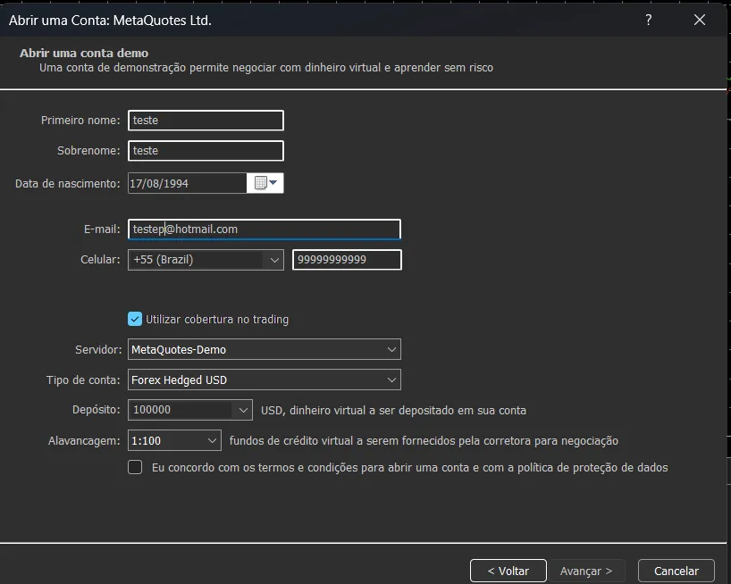Click the phone number field 99999999999
Screen dimensions: 731x584
pos(347,260)
